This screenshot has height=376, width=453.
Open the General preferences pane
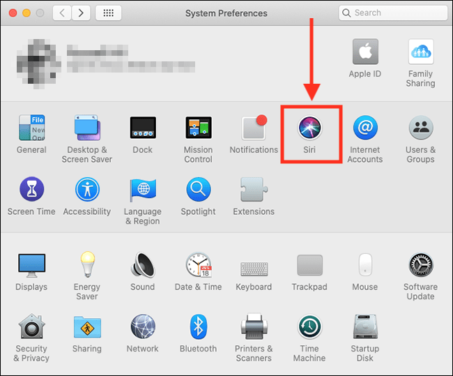(x=31, y=128)
